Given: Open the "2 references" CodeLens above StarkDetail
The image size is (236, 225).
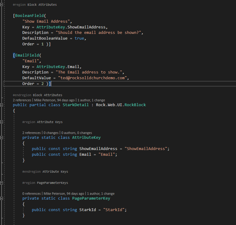Looking at the screenshot, I should [22, 100].
